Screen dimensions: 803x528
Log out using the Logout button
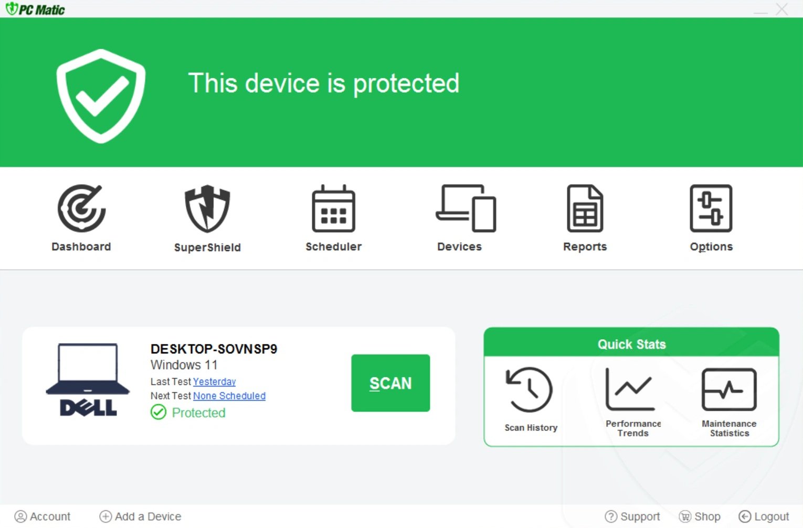(x=764, y=516)
